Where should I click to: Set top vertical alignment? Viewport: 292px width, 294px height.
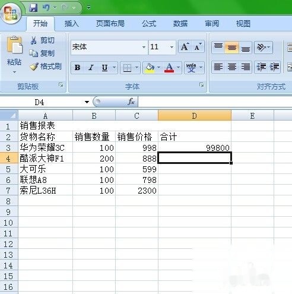click(218, 48)
